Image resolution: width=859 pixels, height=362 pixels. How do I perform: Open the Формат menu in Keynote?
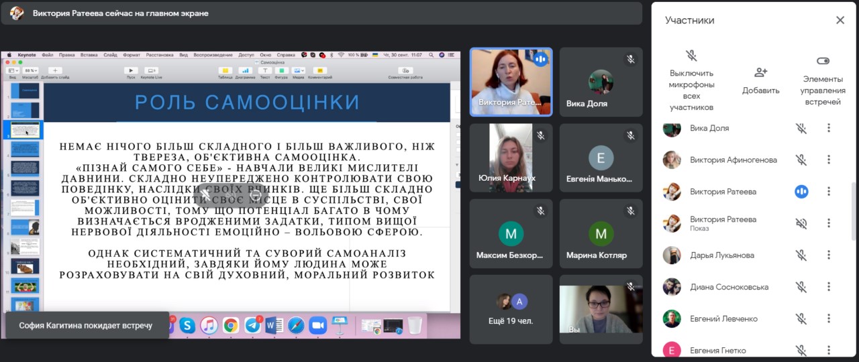coord(132,55)
